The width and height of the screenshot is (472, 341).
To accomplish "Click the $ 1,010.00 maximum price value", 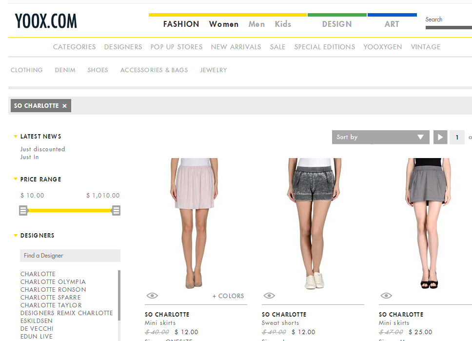I will pyautogui.click(x=103, y=196).
